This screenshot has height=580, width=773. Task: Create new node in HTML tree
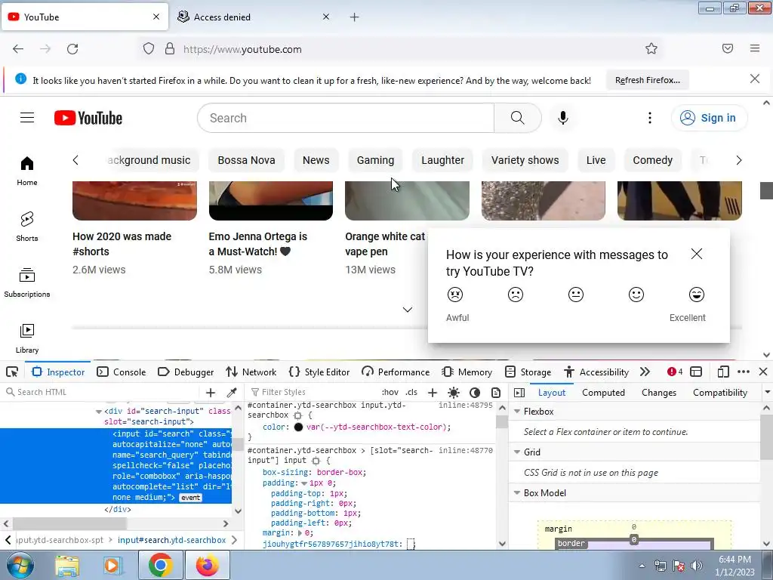211,393
